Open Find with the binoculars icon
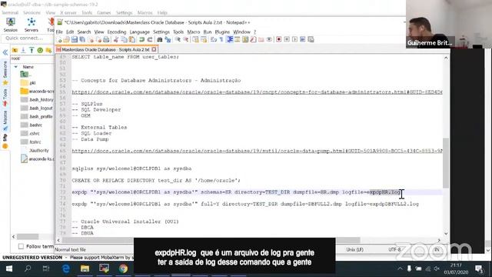 [x=159, y=39]
